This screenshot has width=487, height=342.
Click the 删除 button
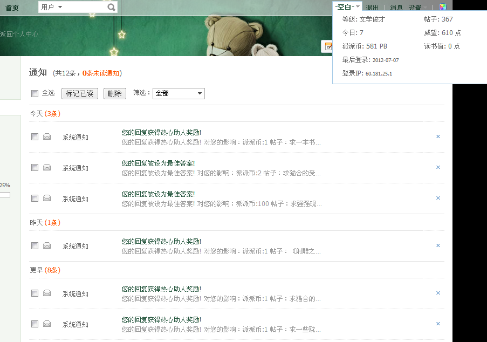click(x=115, y=93)
